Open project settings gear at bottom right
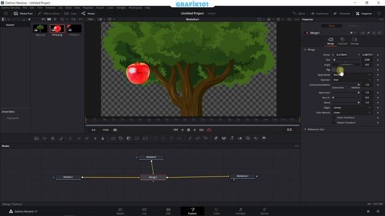 [378, 211]
